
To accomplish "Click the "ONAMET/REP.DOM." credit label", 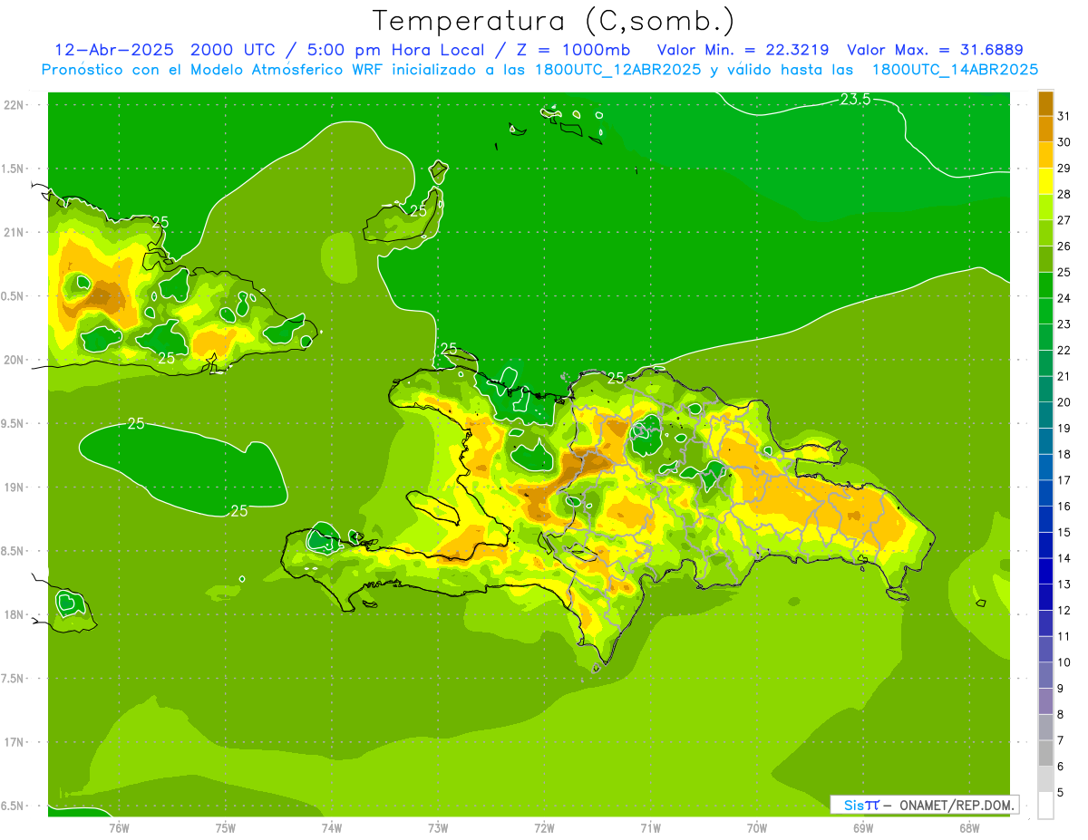I will point(957,805).
